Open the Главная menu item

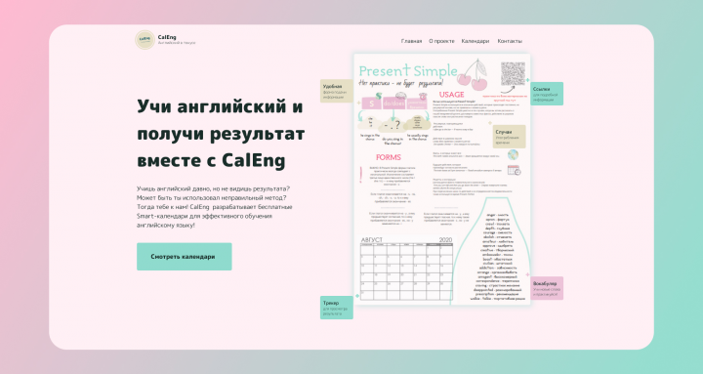coord(411,41)
